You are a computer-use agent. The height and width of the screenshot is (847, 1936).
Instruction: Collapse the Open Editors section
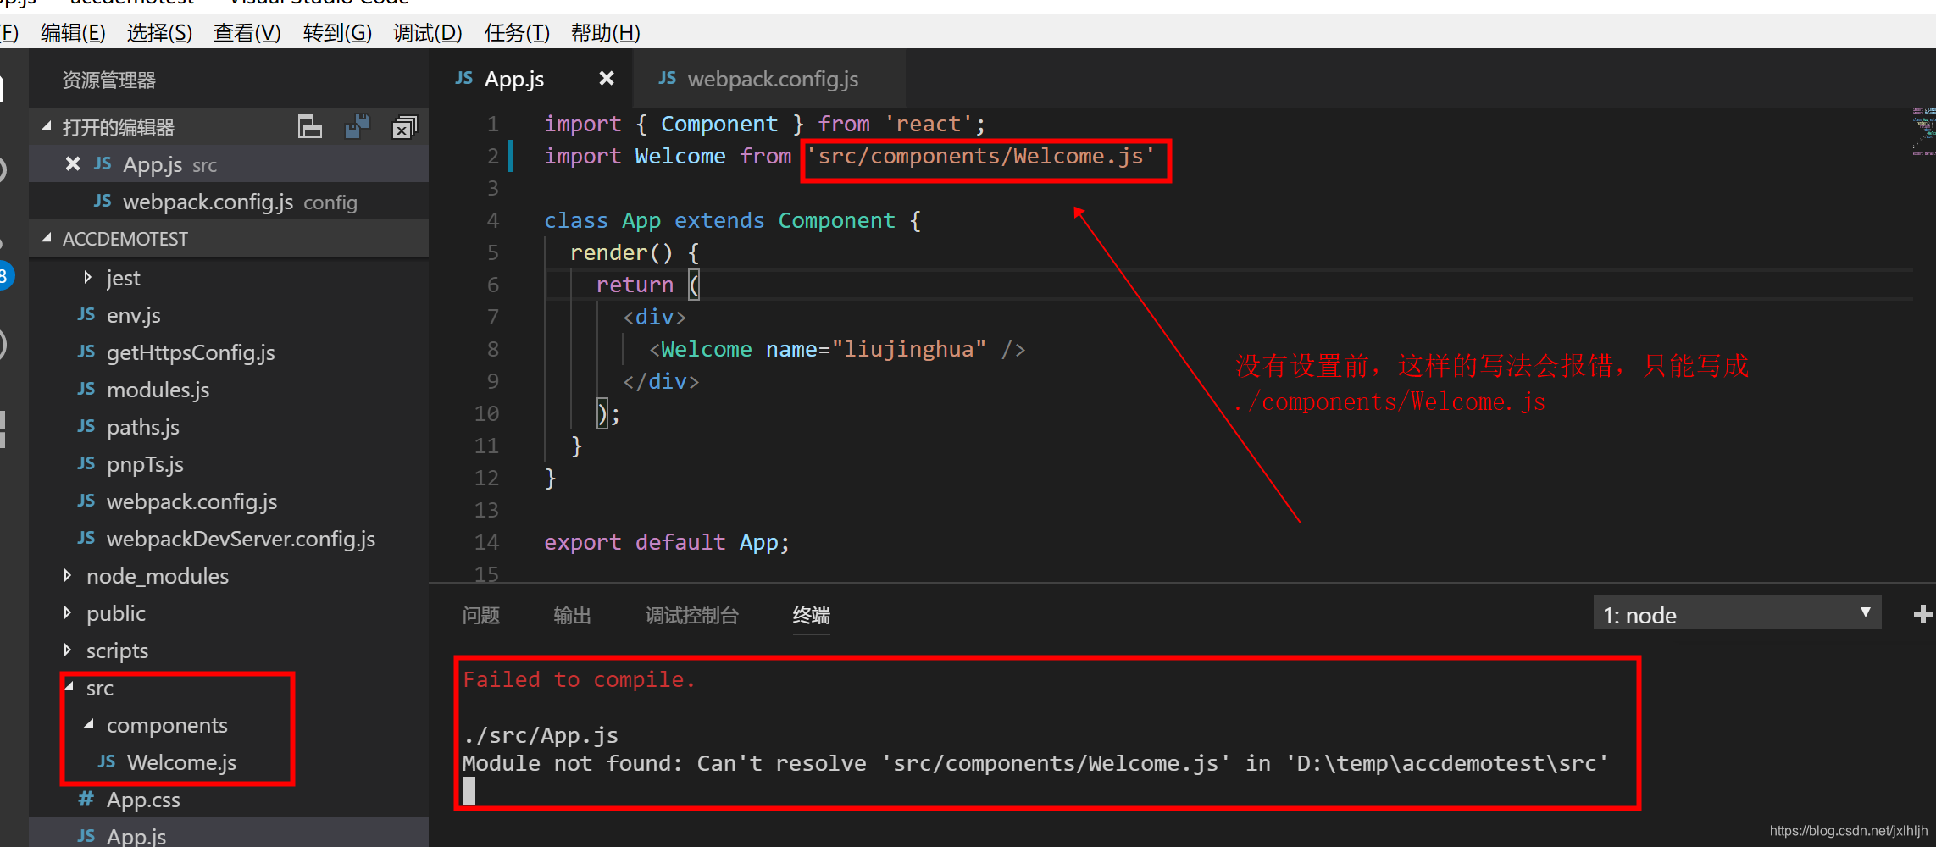[47, 127]
